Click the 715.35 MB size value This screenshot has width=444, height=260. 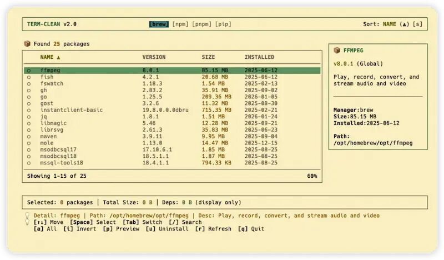(x=216, y=110)
